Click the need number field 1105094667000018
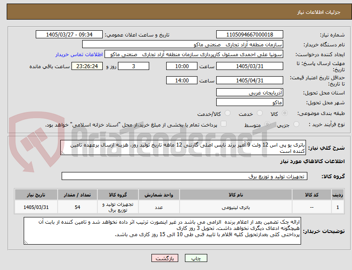 pos(249,34)
